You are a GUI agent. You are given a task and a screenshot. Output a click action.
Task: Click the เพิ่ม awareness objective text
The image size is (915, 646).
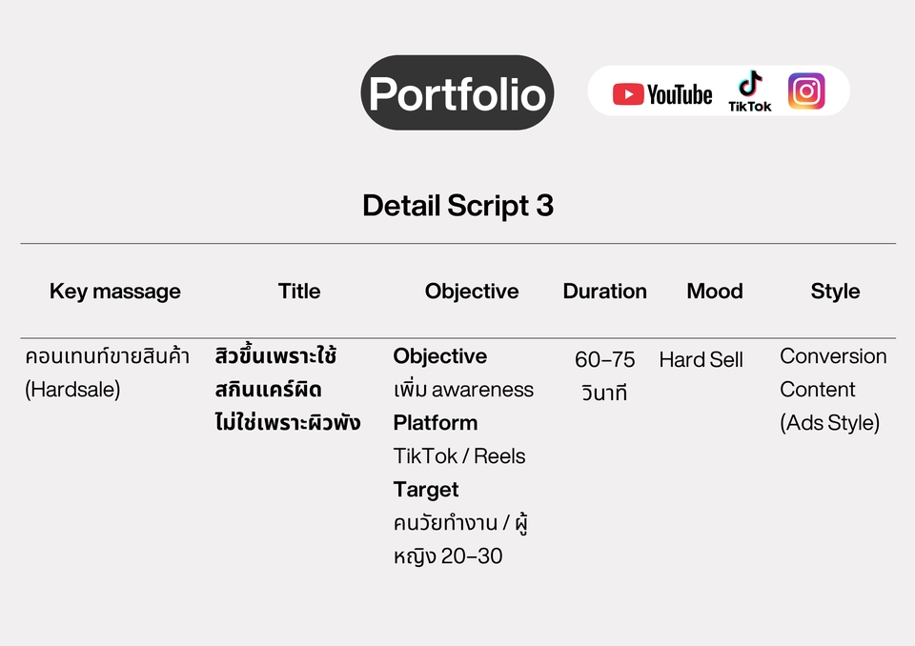463,390
